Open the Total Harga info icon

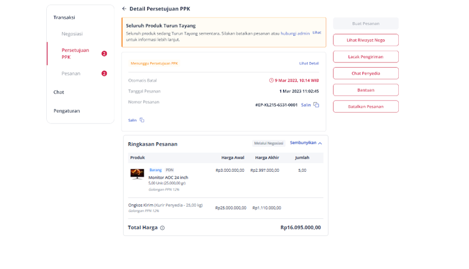[163, 228]
